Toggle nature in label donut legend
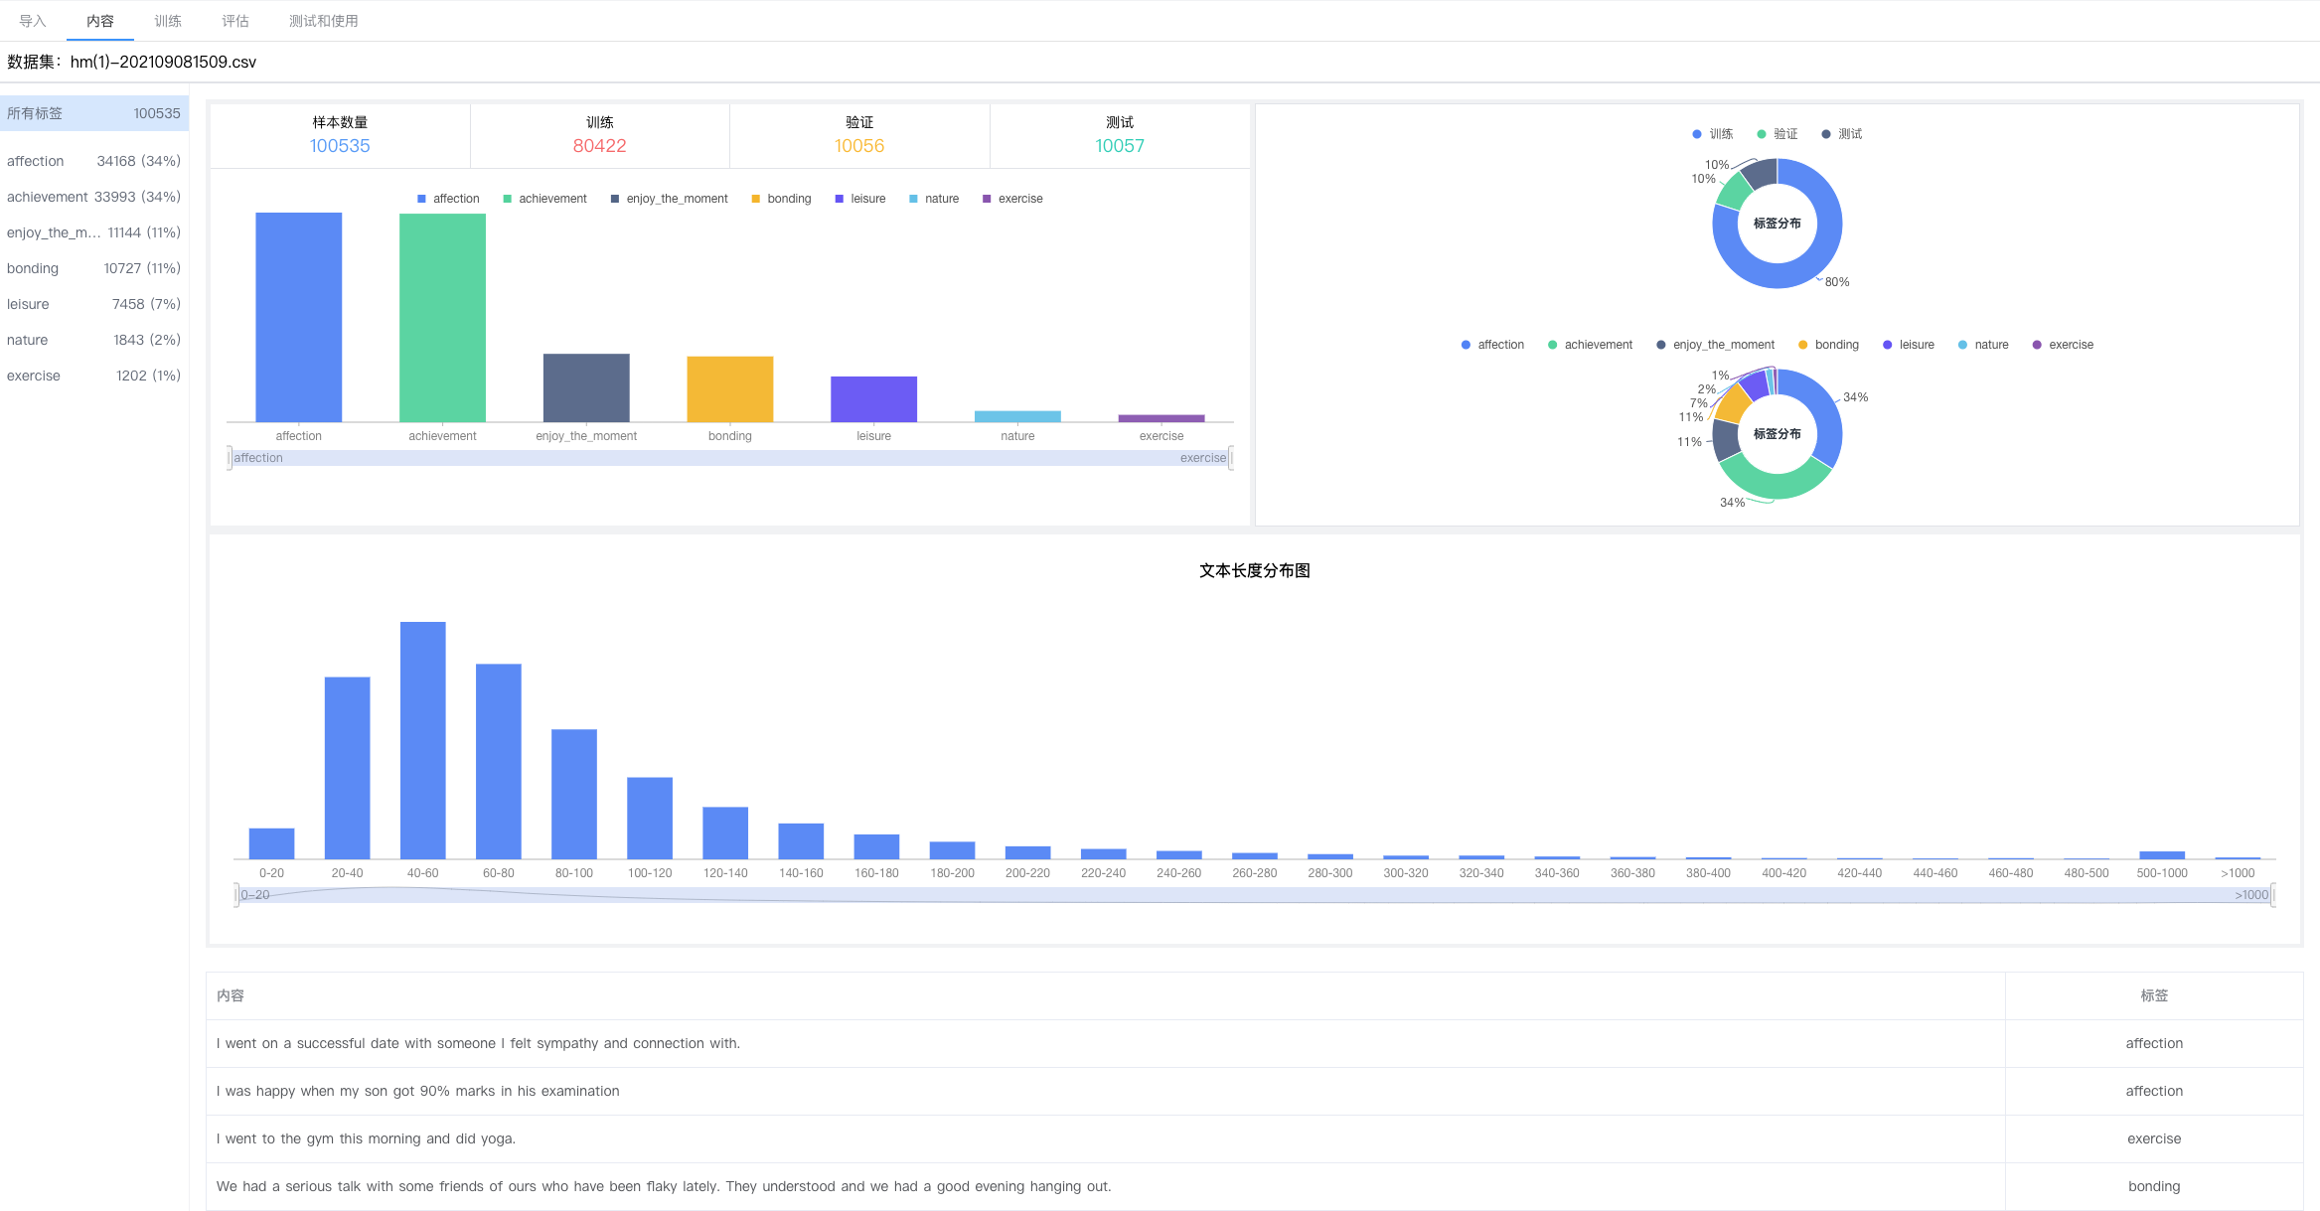The width and height of the screenshot is (2320, 1211). (1983, 345)
